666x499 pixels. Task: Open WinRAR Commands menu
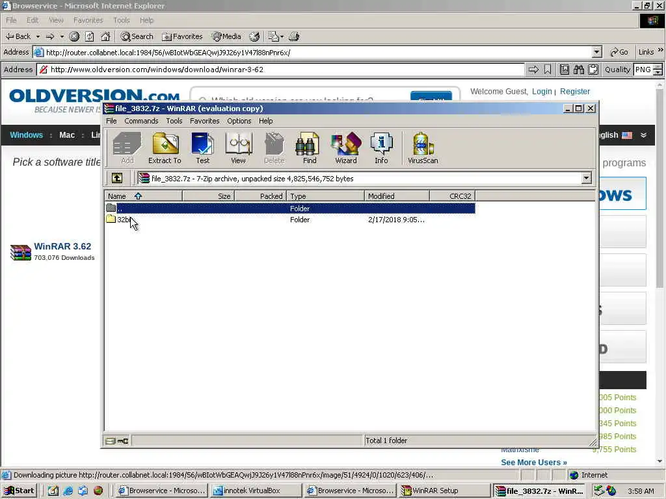pos(141,121)
